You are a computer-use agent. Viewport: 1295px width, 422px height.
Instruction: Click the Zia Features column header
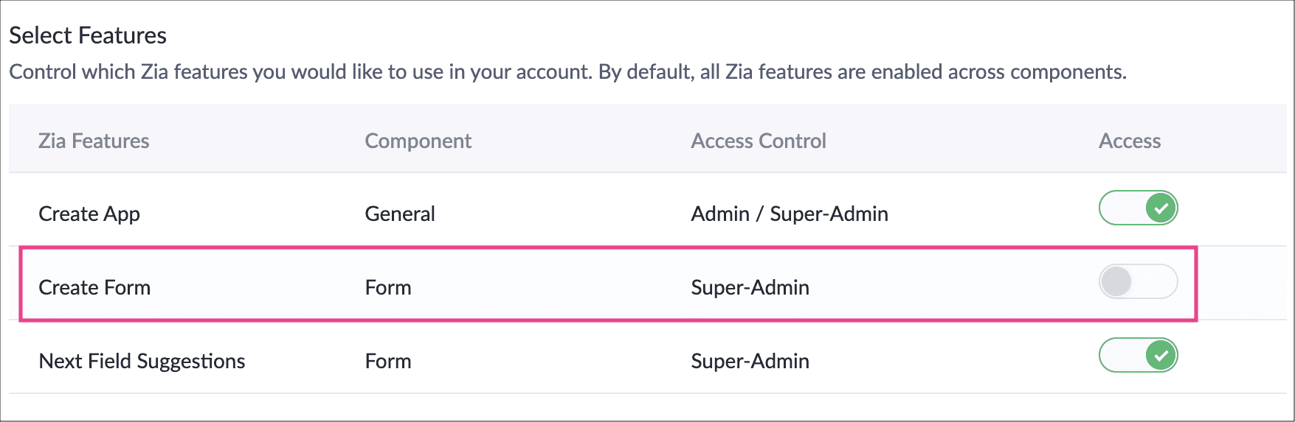94,141
